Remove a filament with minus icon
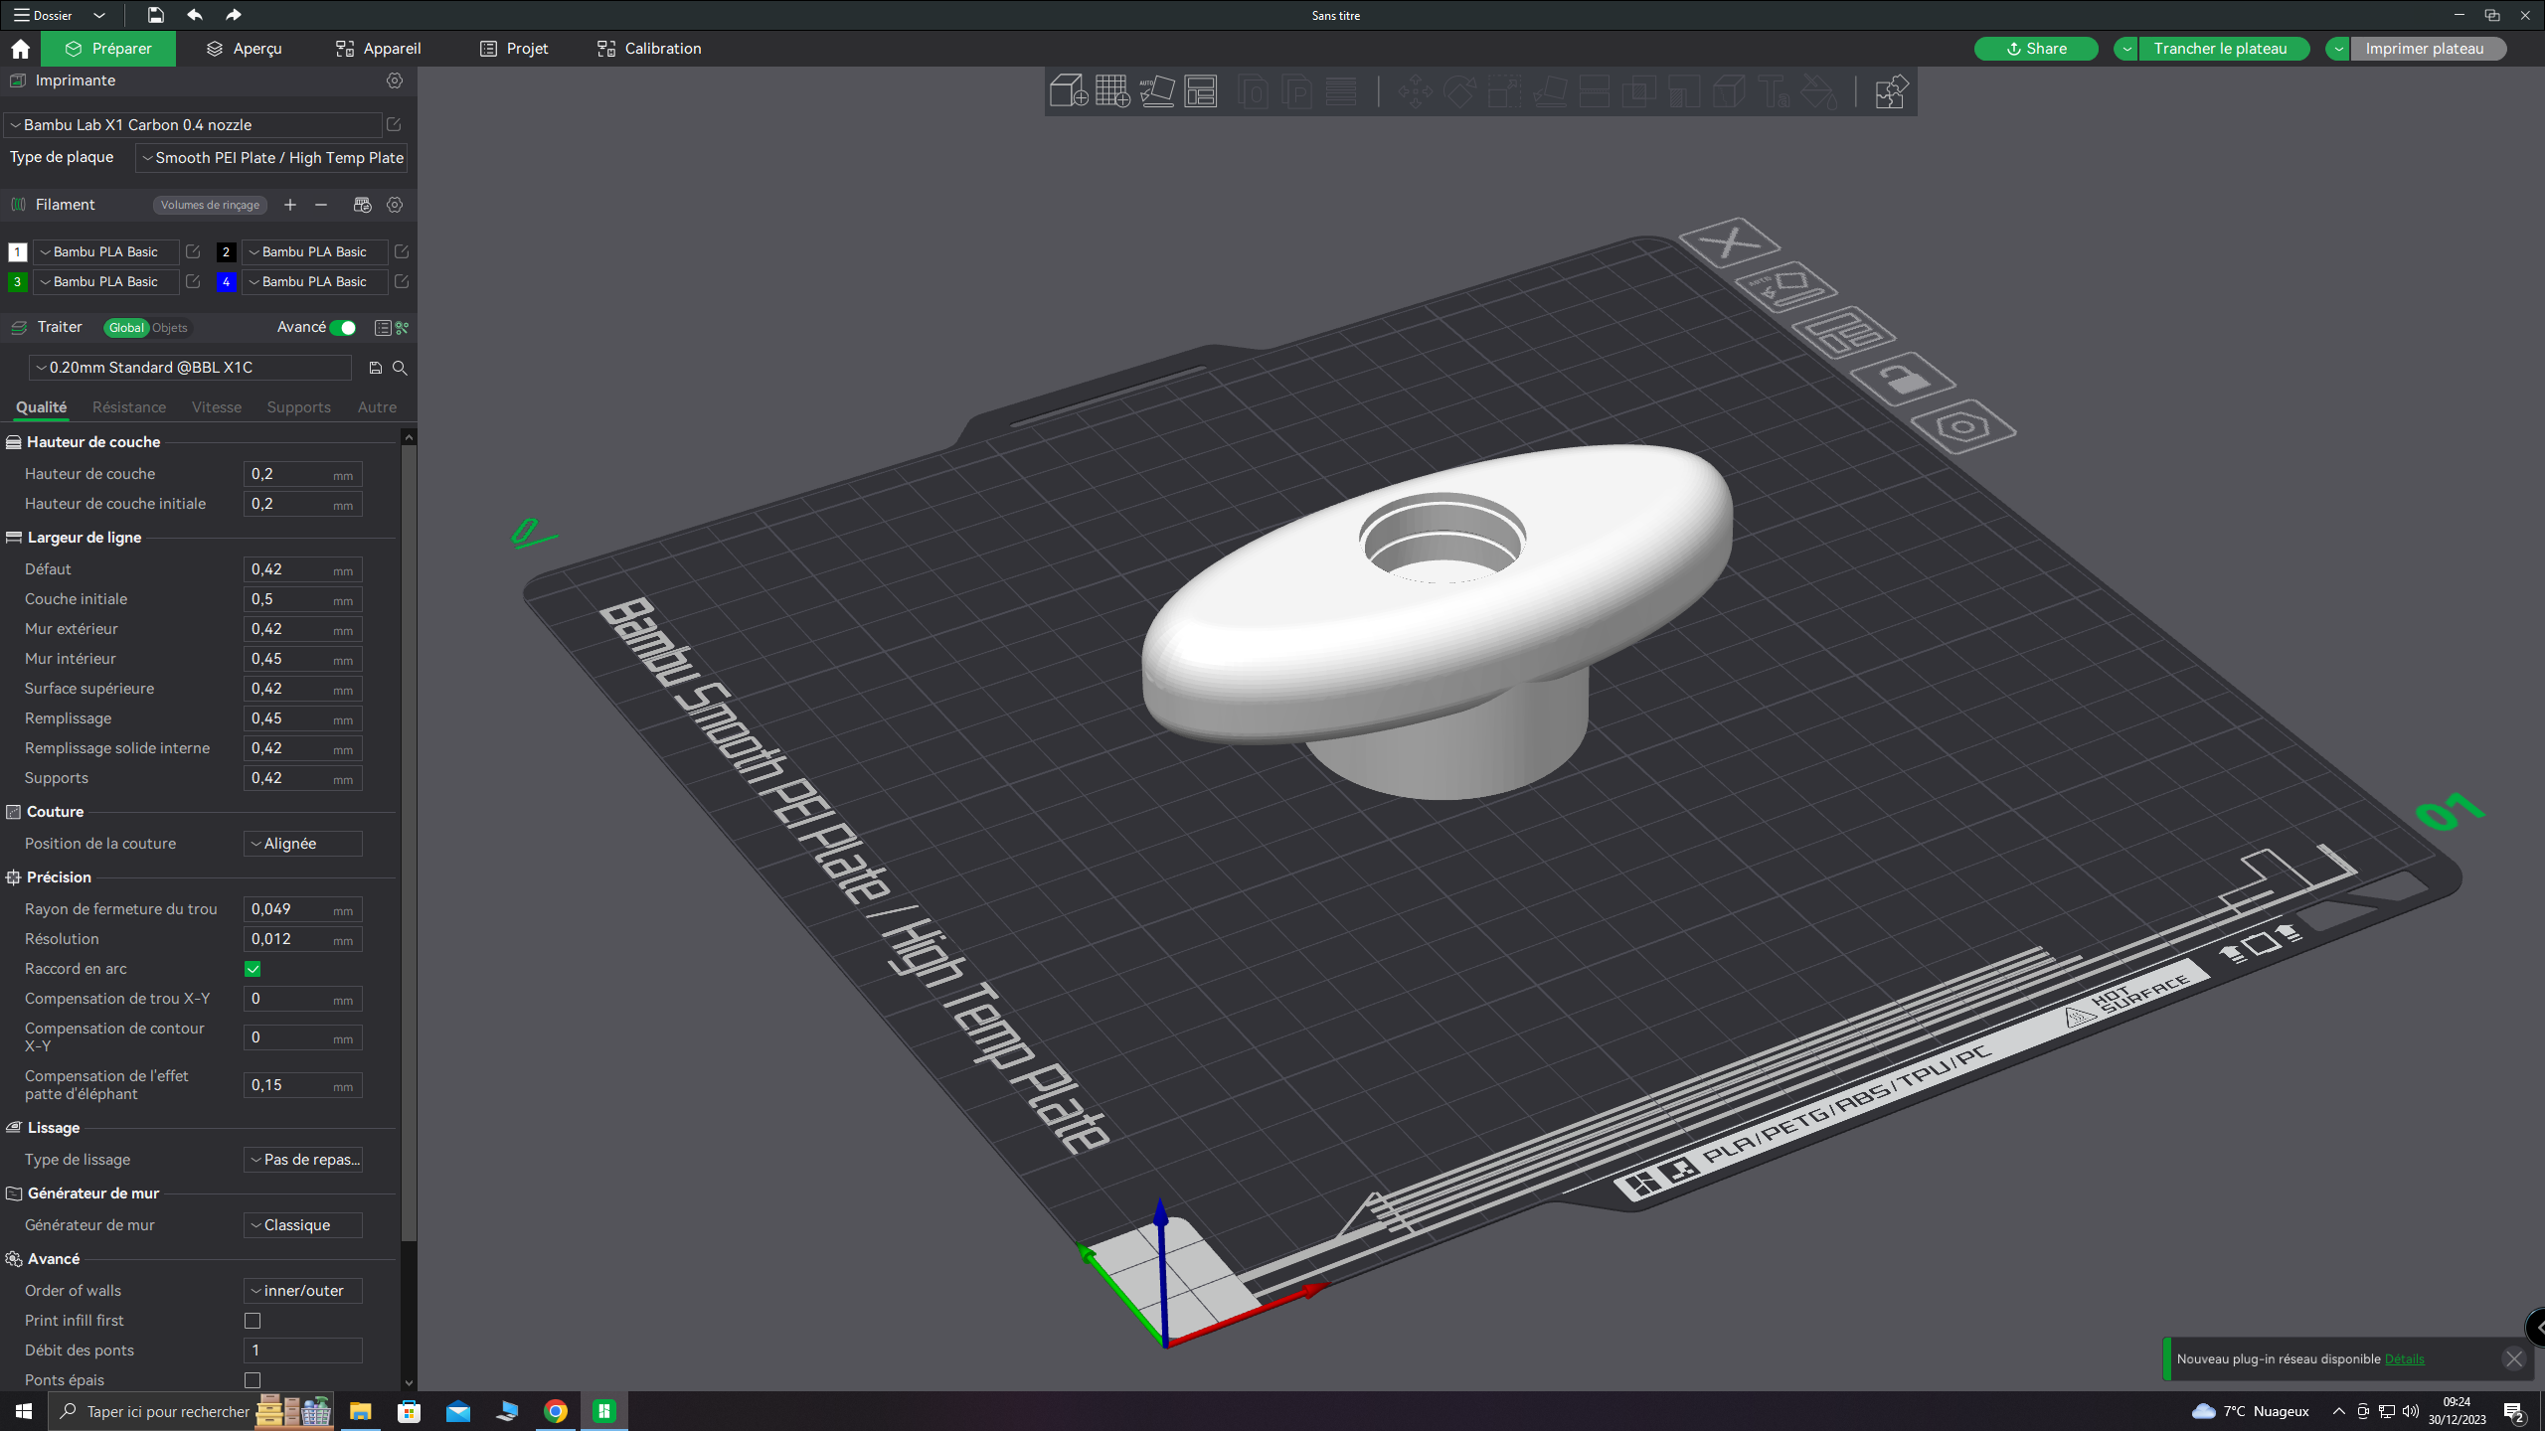Screen dimensions: 2545x1431 pos(321,205)
